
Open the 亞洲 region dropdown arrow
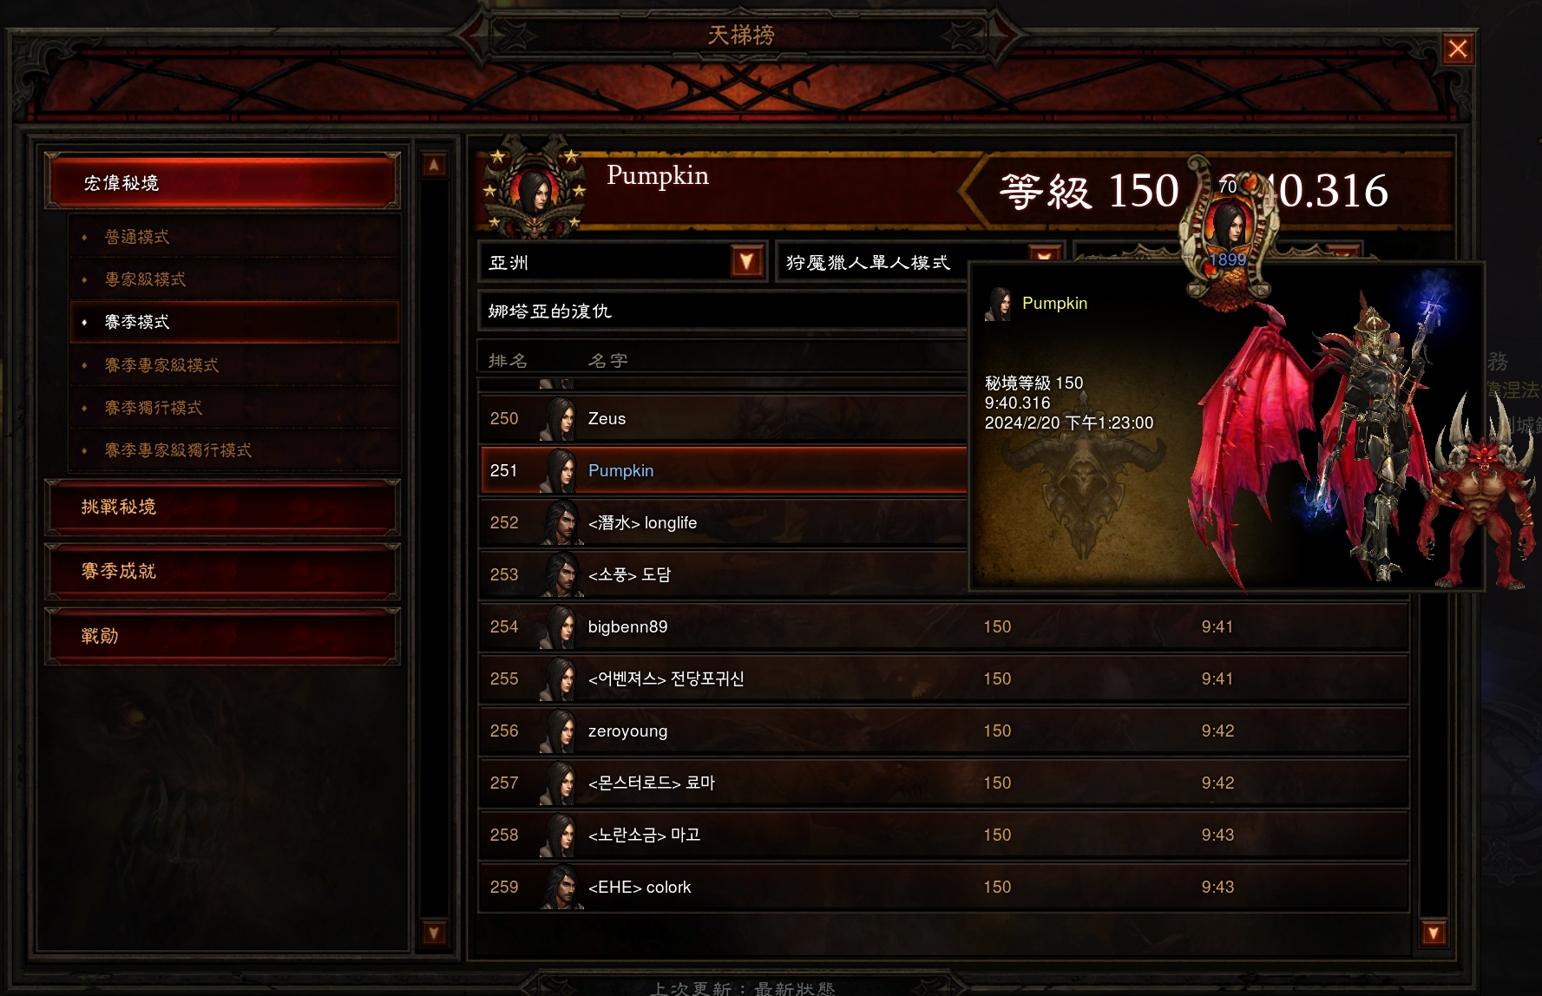[746, 262]
